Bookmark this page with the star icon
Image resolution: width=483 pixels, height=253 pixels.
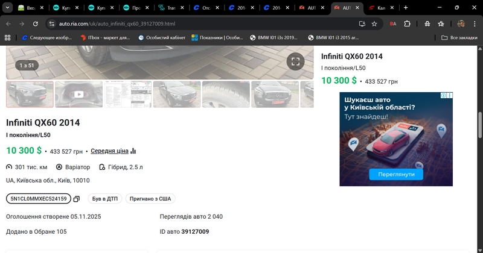click(x=374, y=23)
